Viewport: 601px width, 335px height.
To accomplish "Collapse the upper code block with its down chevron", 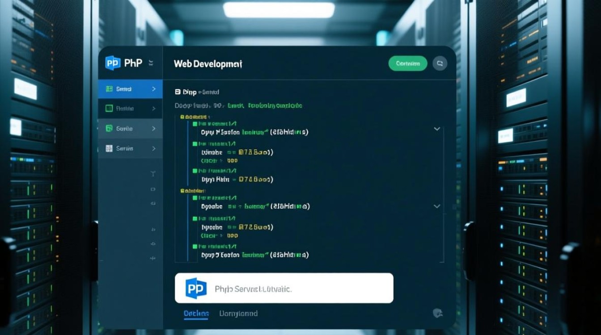I will pyautogui.click(x=437, y=129).
